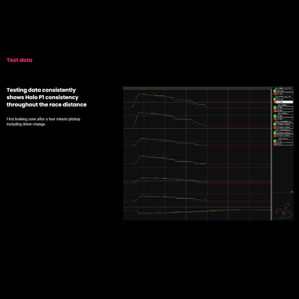The width and height of the screenshot is (299, 299).
Task: Select the math_pedalstiffness_r channel label
Action: click(x=283, y=130)
